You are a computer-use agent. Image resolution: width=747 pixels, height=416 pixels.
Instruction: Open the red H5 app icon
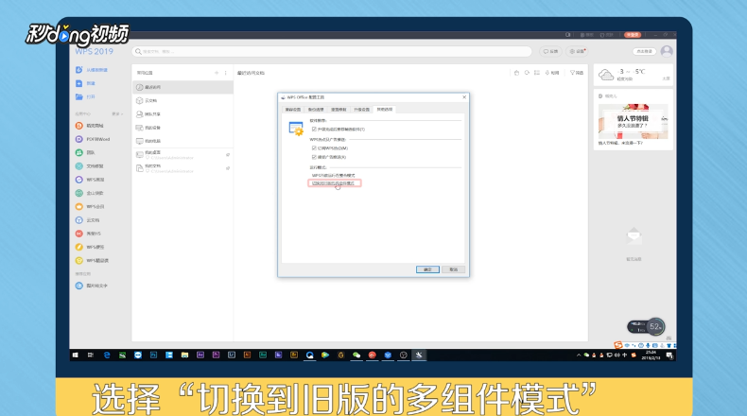[x=79, y=234]
